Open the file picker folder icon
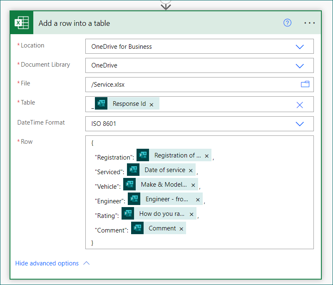 [305, 85]
